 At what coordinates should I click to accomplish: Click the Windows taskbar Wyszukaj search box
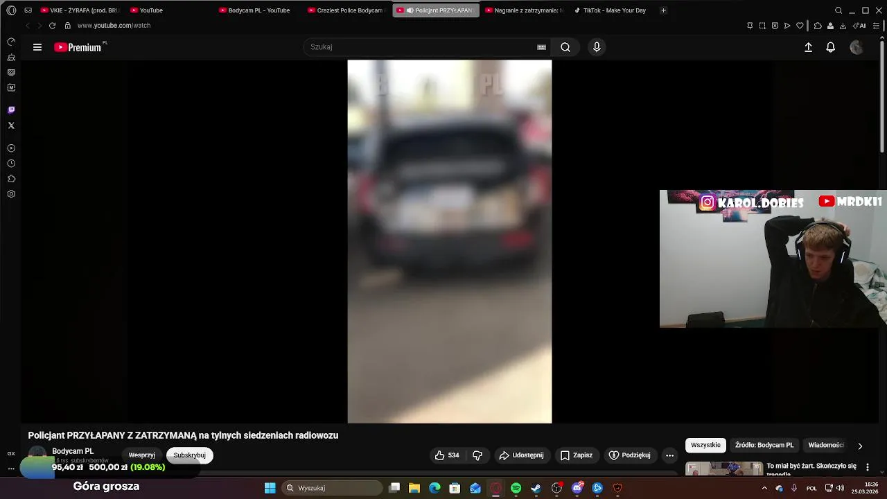[x=332, y=488]
